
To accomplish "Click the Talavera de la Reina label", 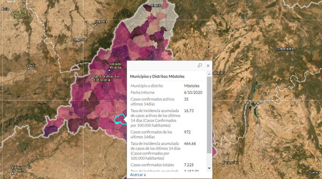I will 22,169.
